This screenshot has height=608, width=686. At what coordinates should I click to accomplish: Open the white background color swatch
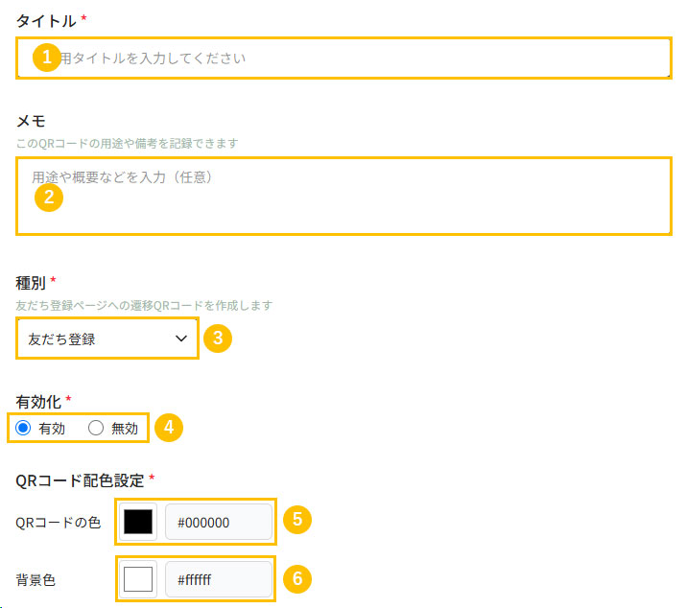click(138, 579)
